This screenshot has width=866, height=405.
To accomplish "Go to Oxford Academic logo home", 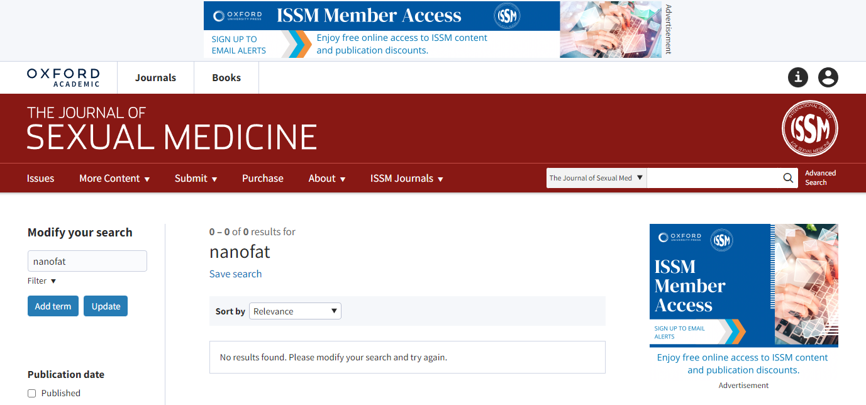I will pyautogui.click(x=64, y=78).
